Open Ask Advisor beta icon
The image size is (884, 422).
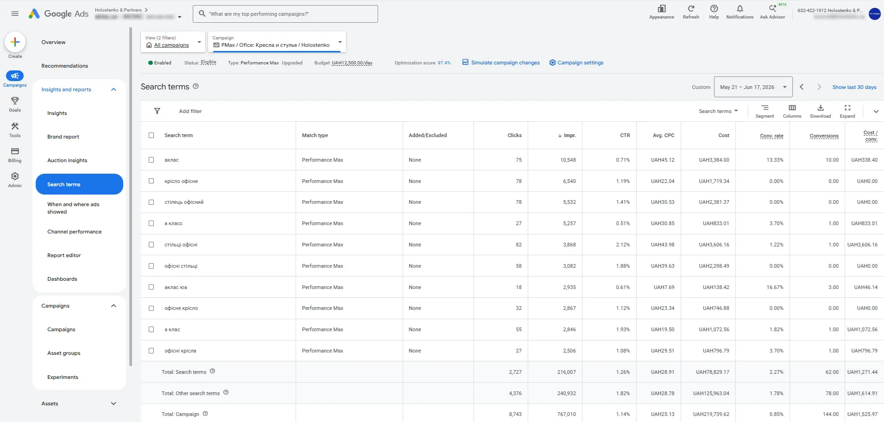coord(772,9)
